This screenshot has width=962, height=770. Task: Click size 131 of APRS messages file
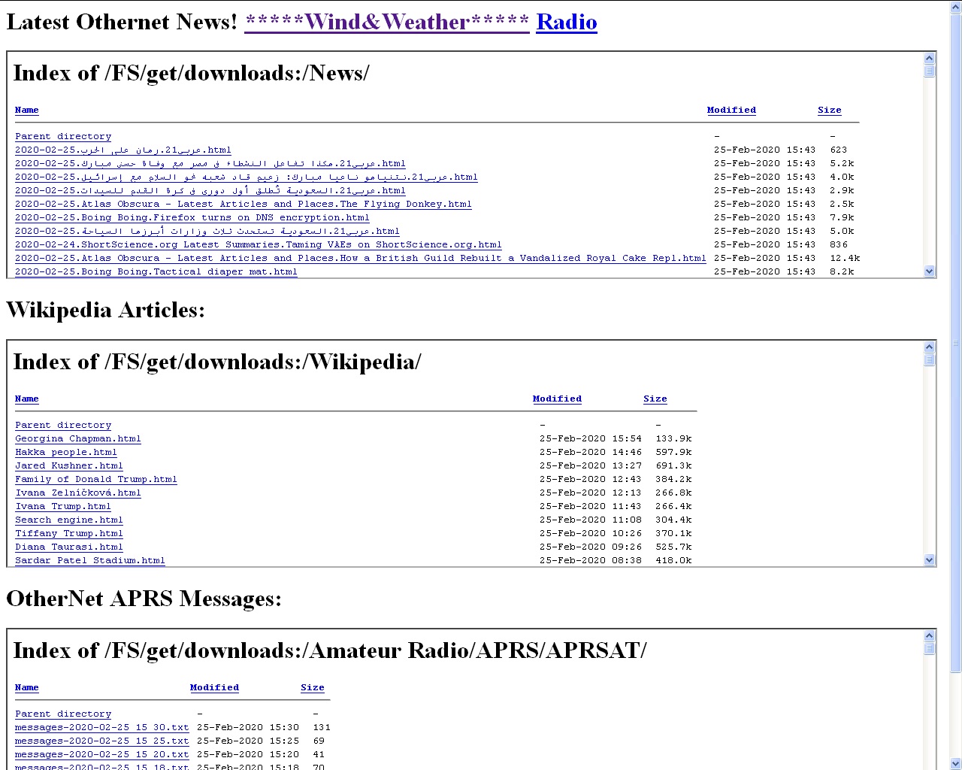[x=322, y=727]
